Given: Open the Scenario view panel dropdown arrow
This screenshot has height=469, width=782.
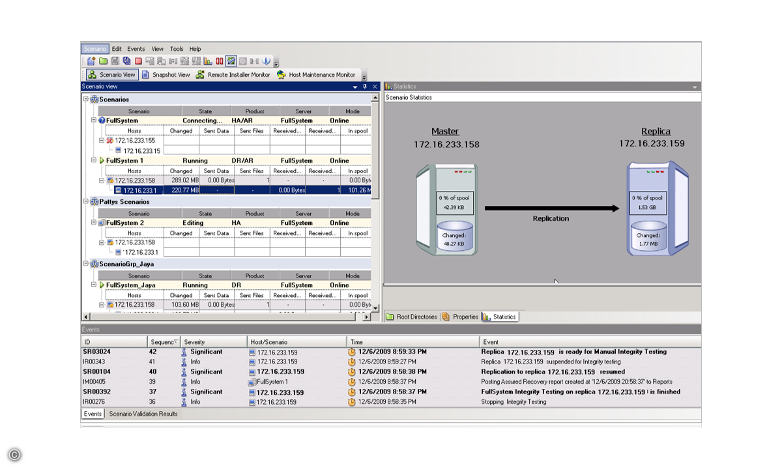Looking at the screenshot, I should pyautogui.click(x=355, y=87).
